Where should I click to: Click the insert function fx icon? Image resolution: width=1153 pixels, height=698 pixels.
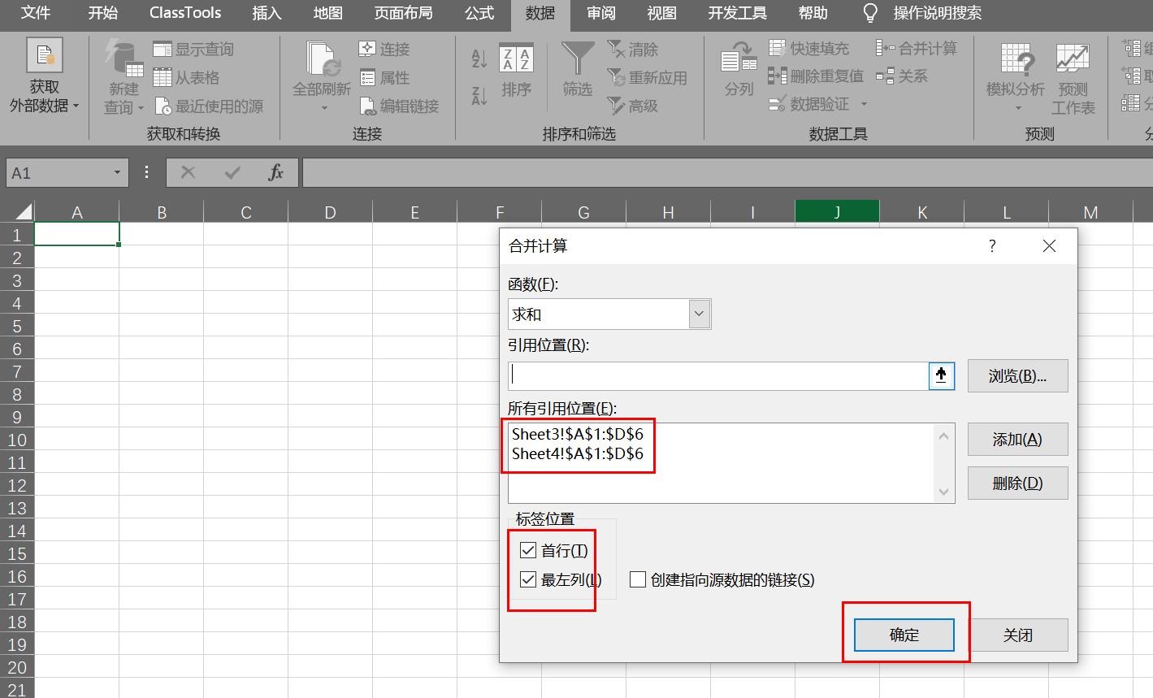[275, 172]
